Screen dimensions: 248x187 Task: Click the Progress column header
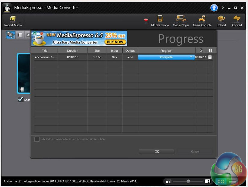click(166, 51)
